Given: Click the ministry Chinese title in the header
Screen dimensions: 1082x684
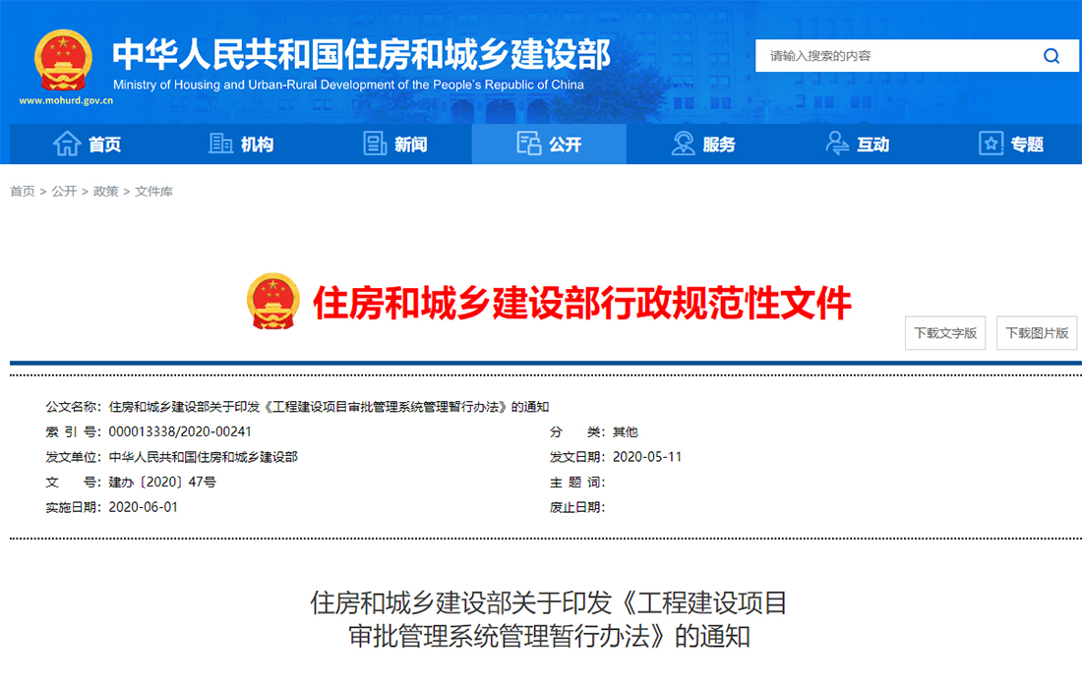Looking at the screenshot, I should point(362,54).
